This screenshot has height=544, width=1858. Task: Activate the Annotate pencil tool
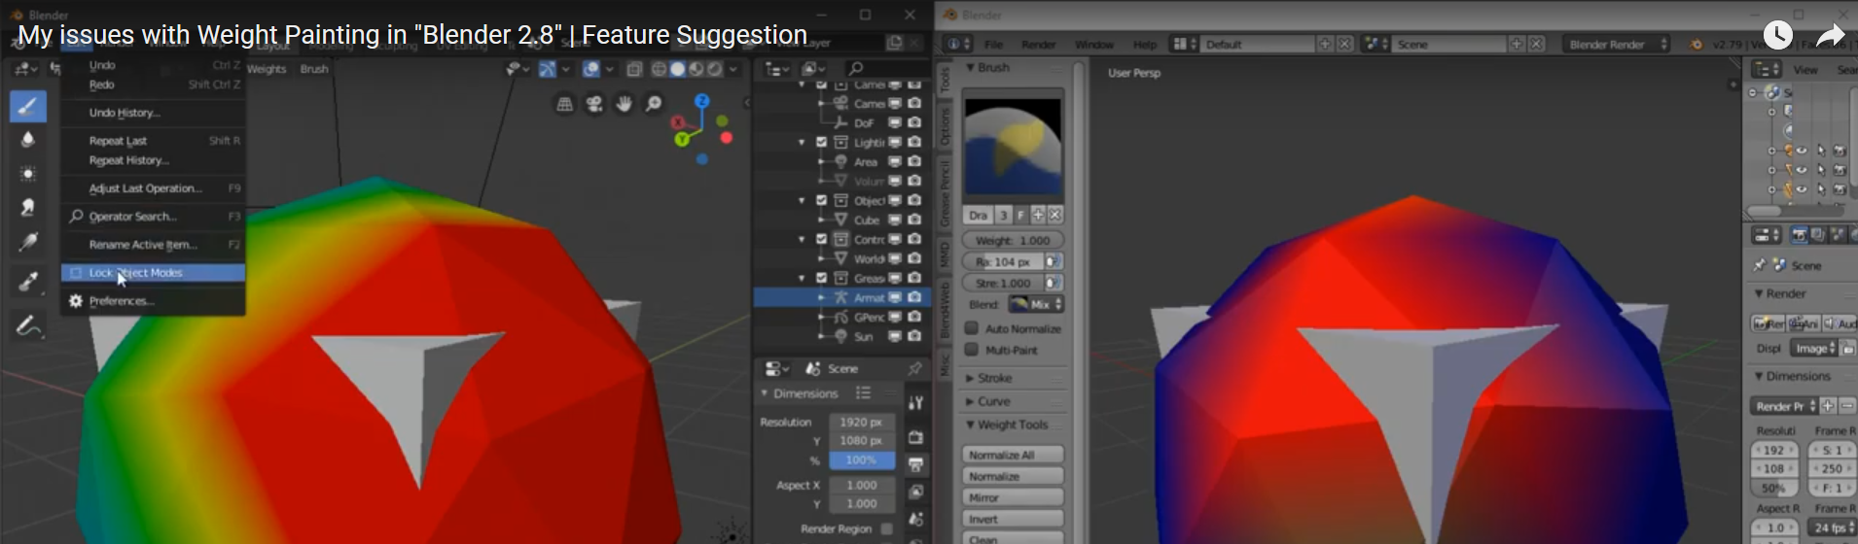[x=28, y=326]
